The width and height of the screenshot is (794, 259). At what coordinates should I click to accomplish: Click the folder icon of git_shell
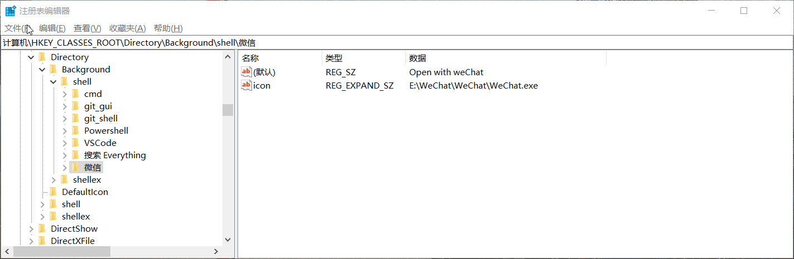[x=75, y=118]
